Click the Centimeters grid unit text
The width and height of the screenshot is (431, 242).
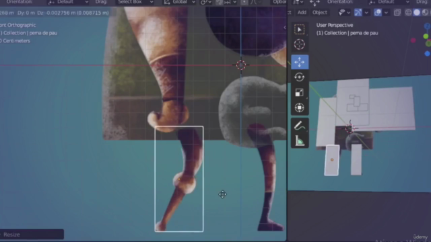click(16, 41)
